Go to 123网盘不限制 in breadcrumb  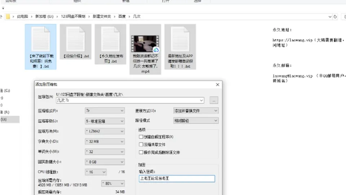[73, 17]
